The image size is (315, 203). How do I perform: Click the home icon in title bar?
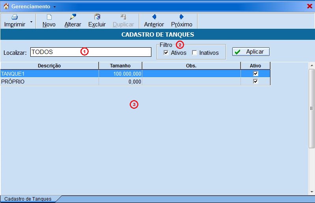pyautogui.click(x=6, y=6)
